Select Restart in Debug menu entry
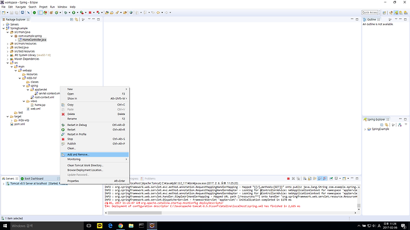This screenshot has height=230, width=410. (x=95, y=125)
